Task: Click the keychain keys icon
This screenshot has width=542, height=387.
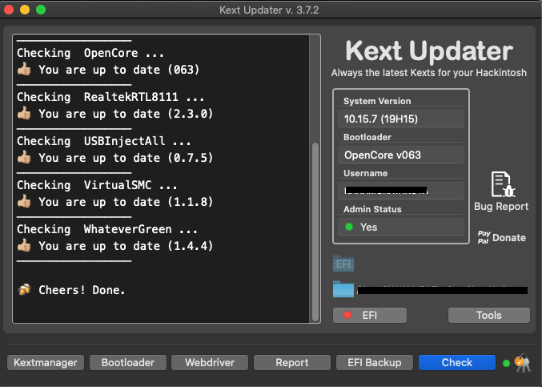Action: pyautogui.click(x=522, y=363)
